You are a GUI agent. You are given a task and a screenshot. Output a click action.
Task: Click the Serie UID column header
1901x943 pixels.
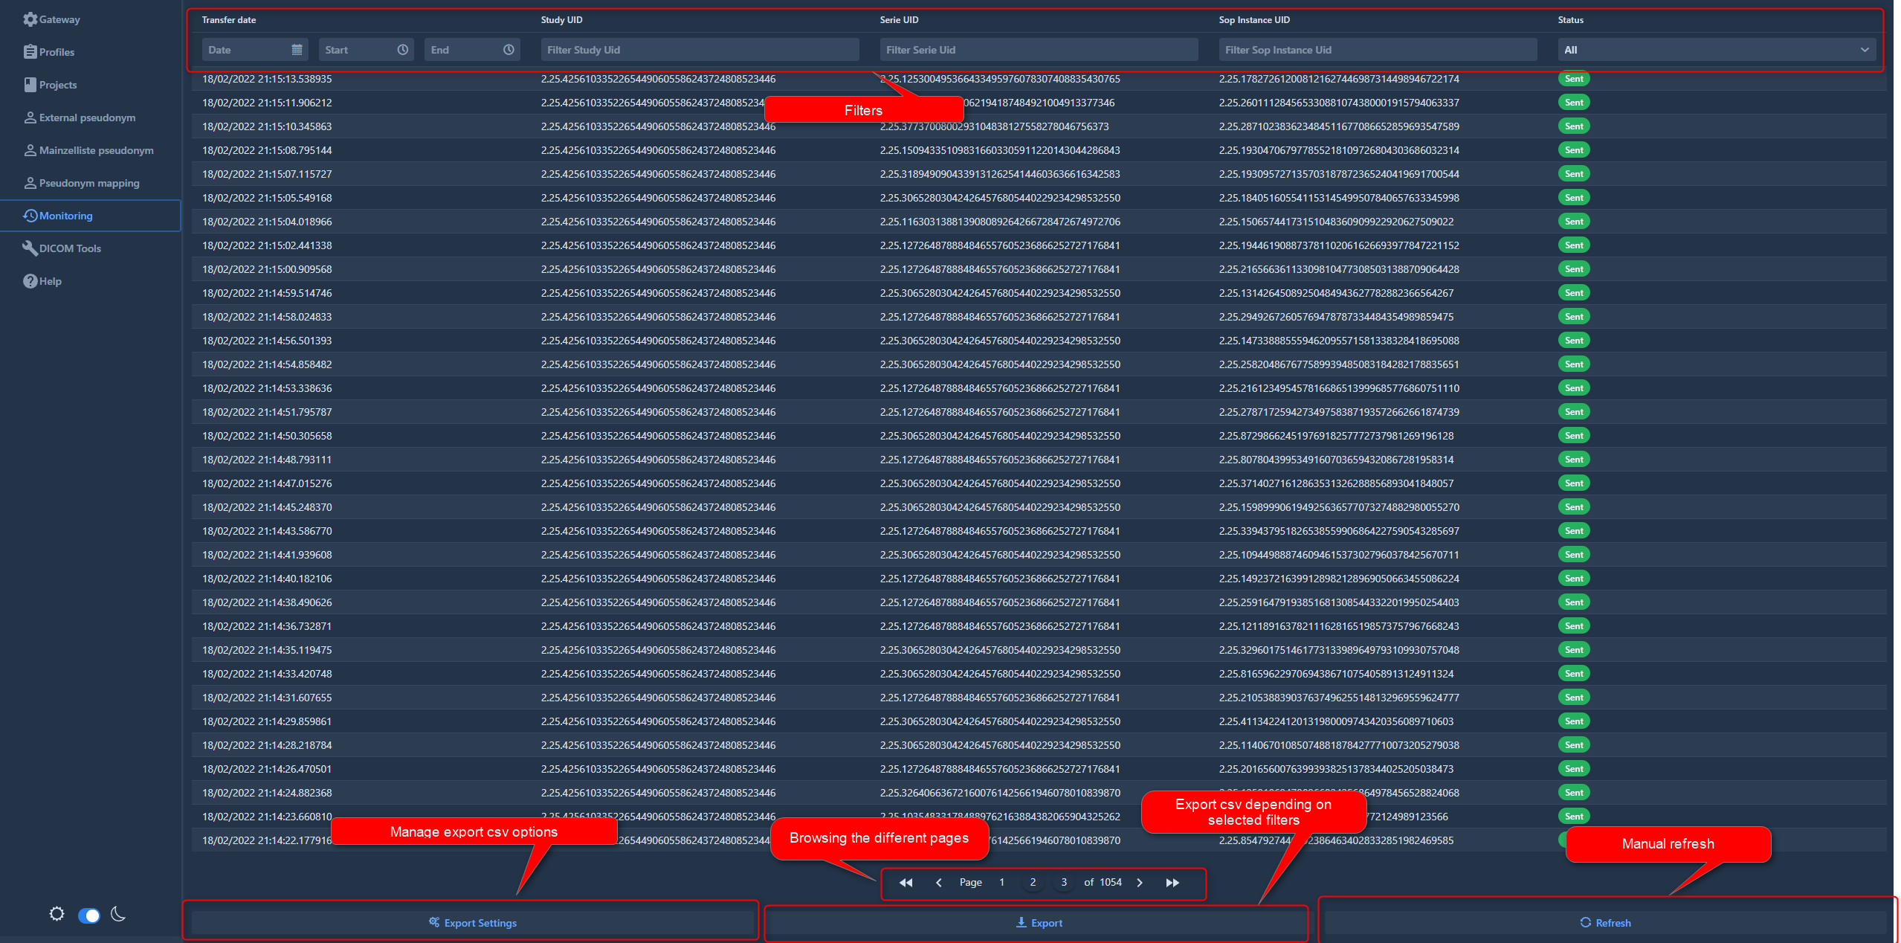899,20
